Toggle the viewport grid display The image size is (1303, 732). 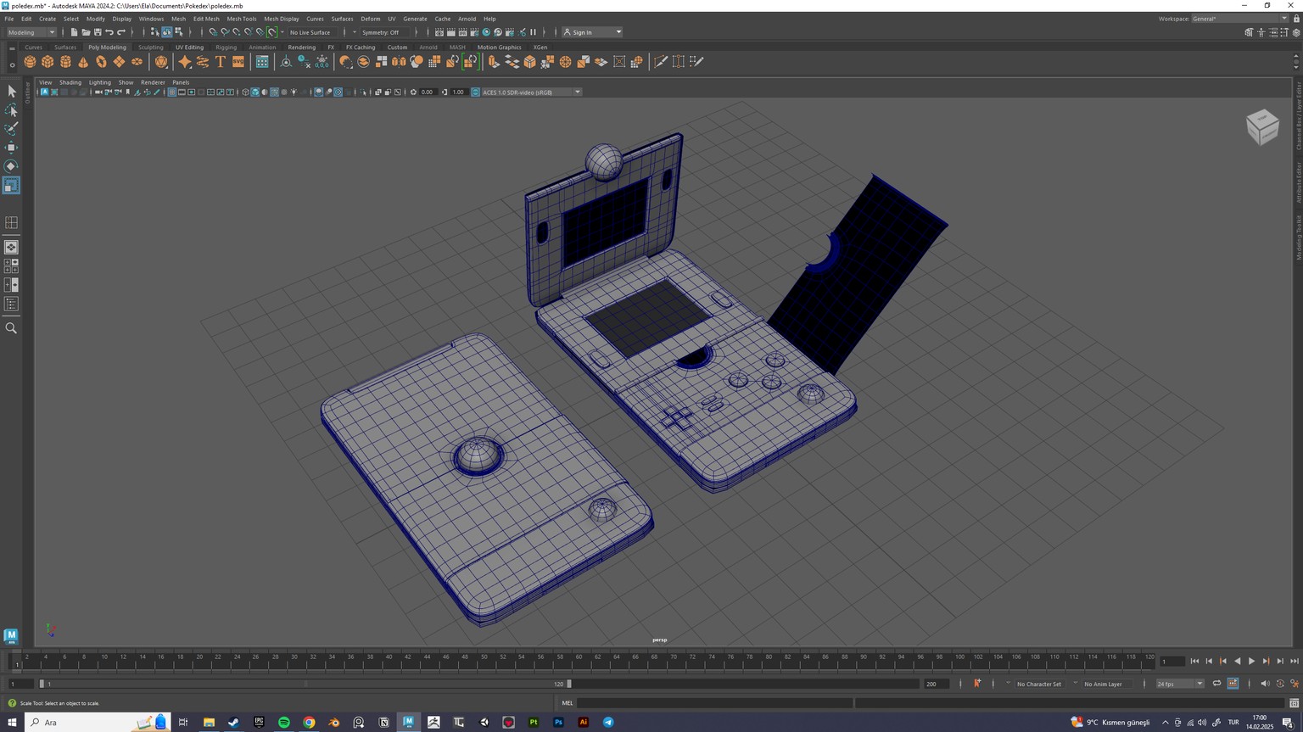tap(171, 92)
